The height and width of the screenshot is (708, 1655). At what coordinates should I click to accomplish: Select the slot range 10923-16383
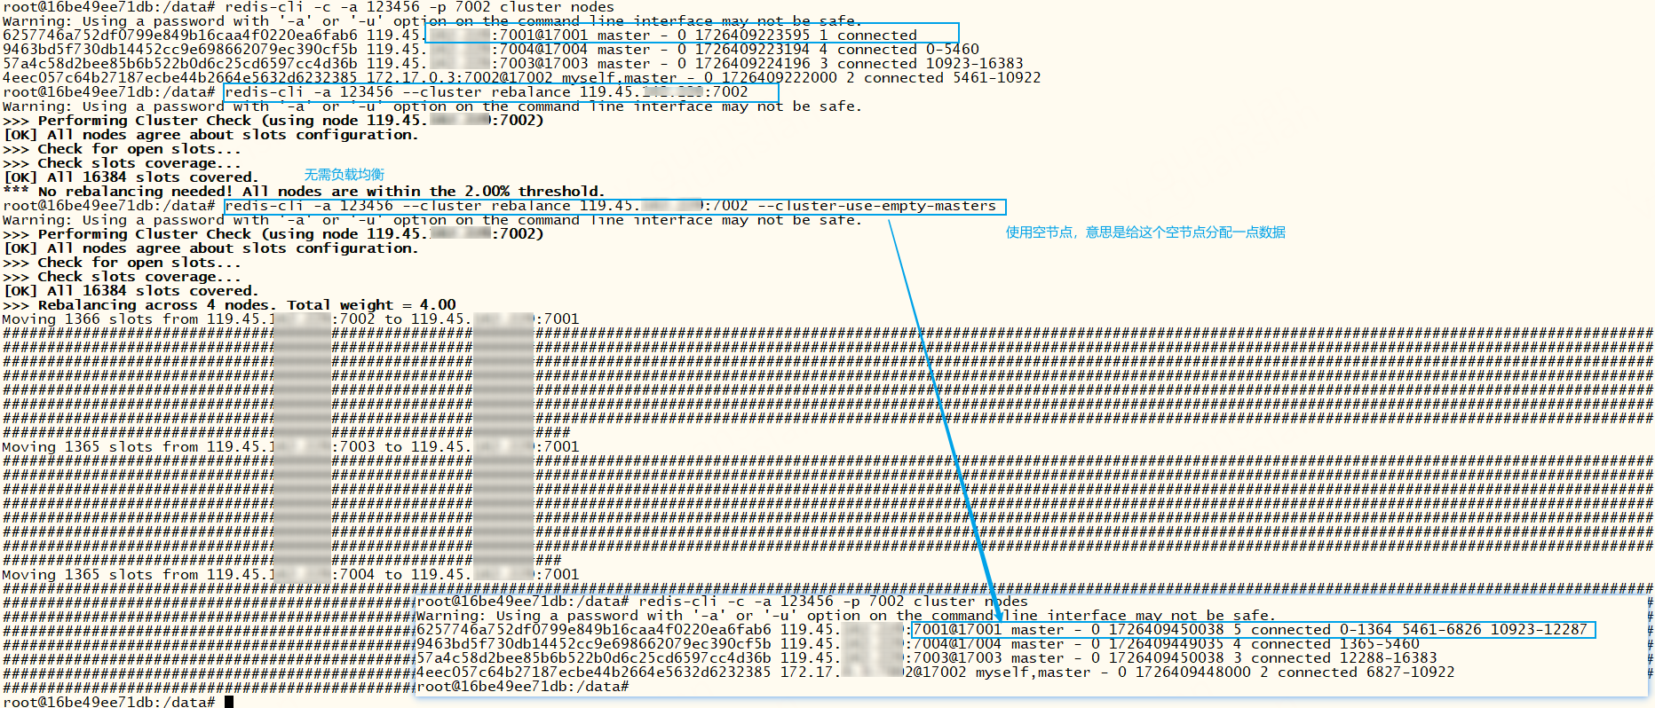tap(975, 64)
